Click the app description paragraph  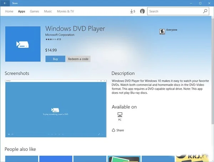click(x=160, y=87)
